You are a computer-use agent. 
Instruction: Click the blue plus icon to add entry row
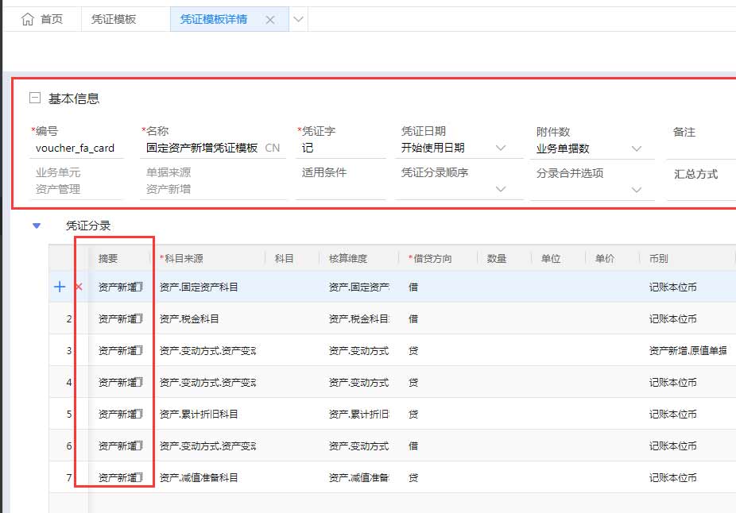[60, 287]
